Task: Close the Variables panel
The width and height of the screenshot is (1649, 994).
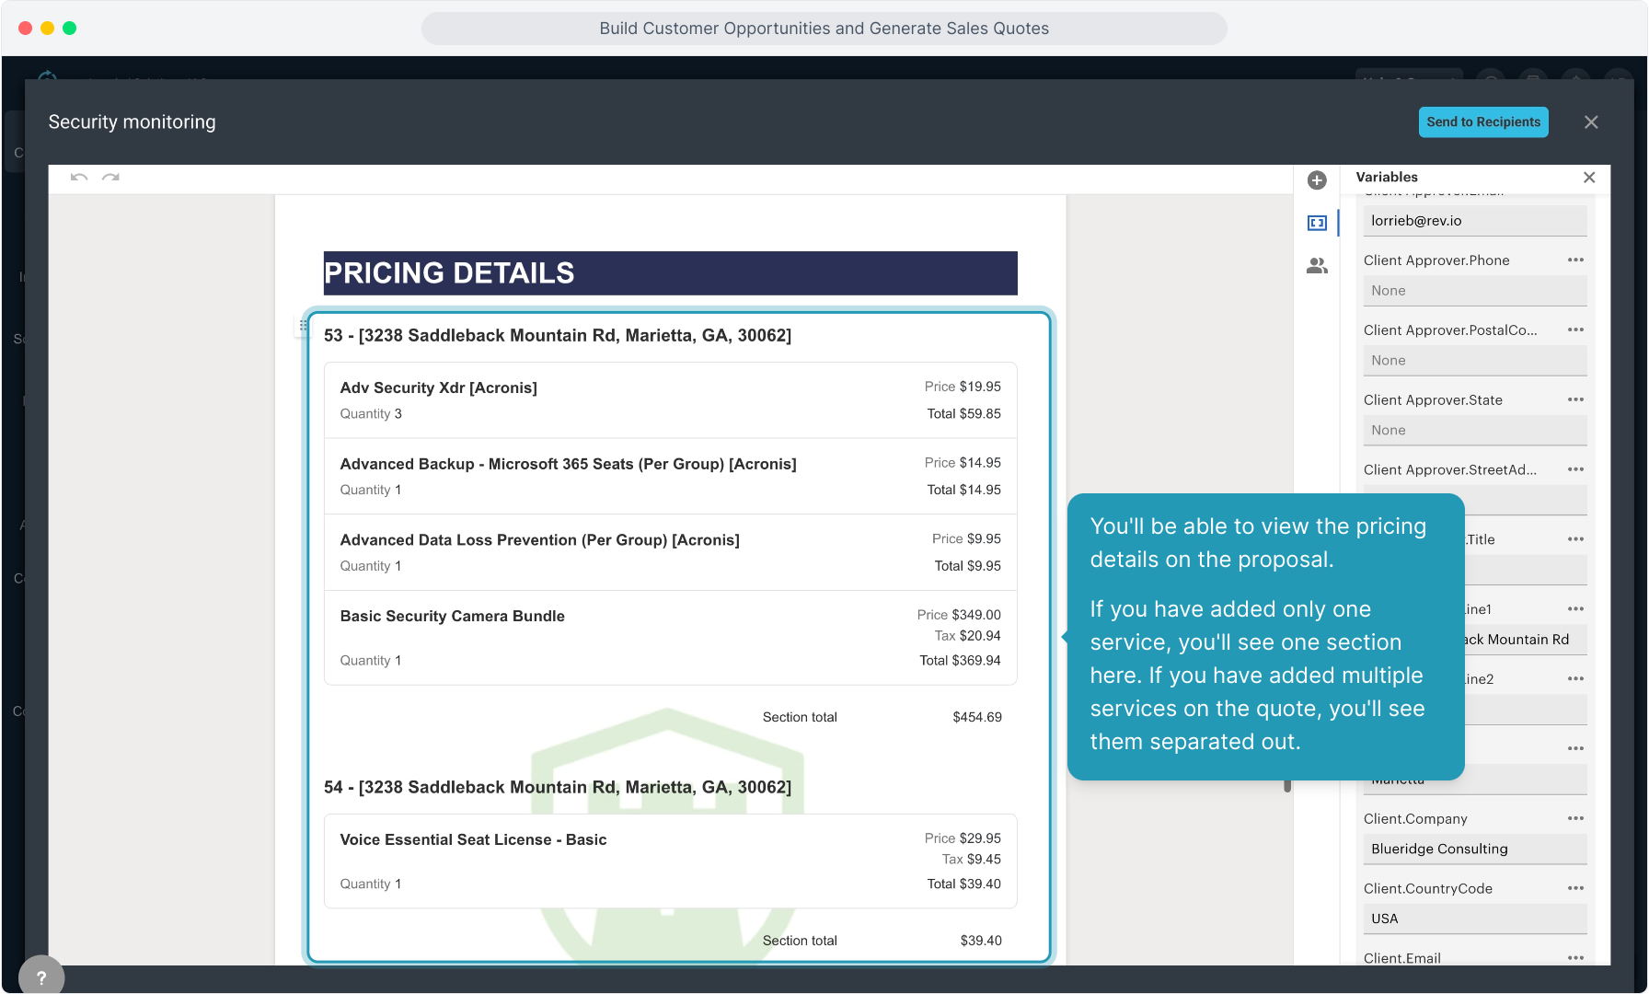Action: tap(1588, 178)
